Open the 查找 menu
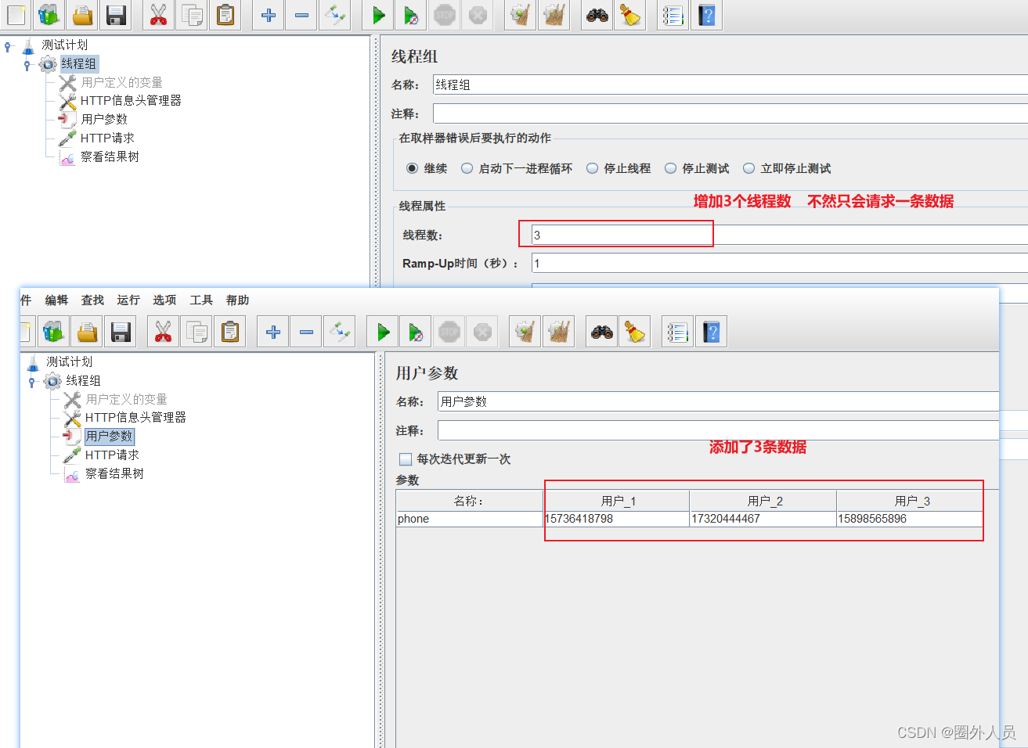This screenshot has height=748, width=1028. coord(92,300)
